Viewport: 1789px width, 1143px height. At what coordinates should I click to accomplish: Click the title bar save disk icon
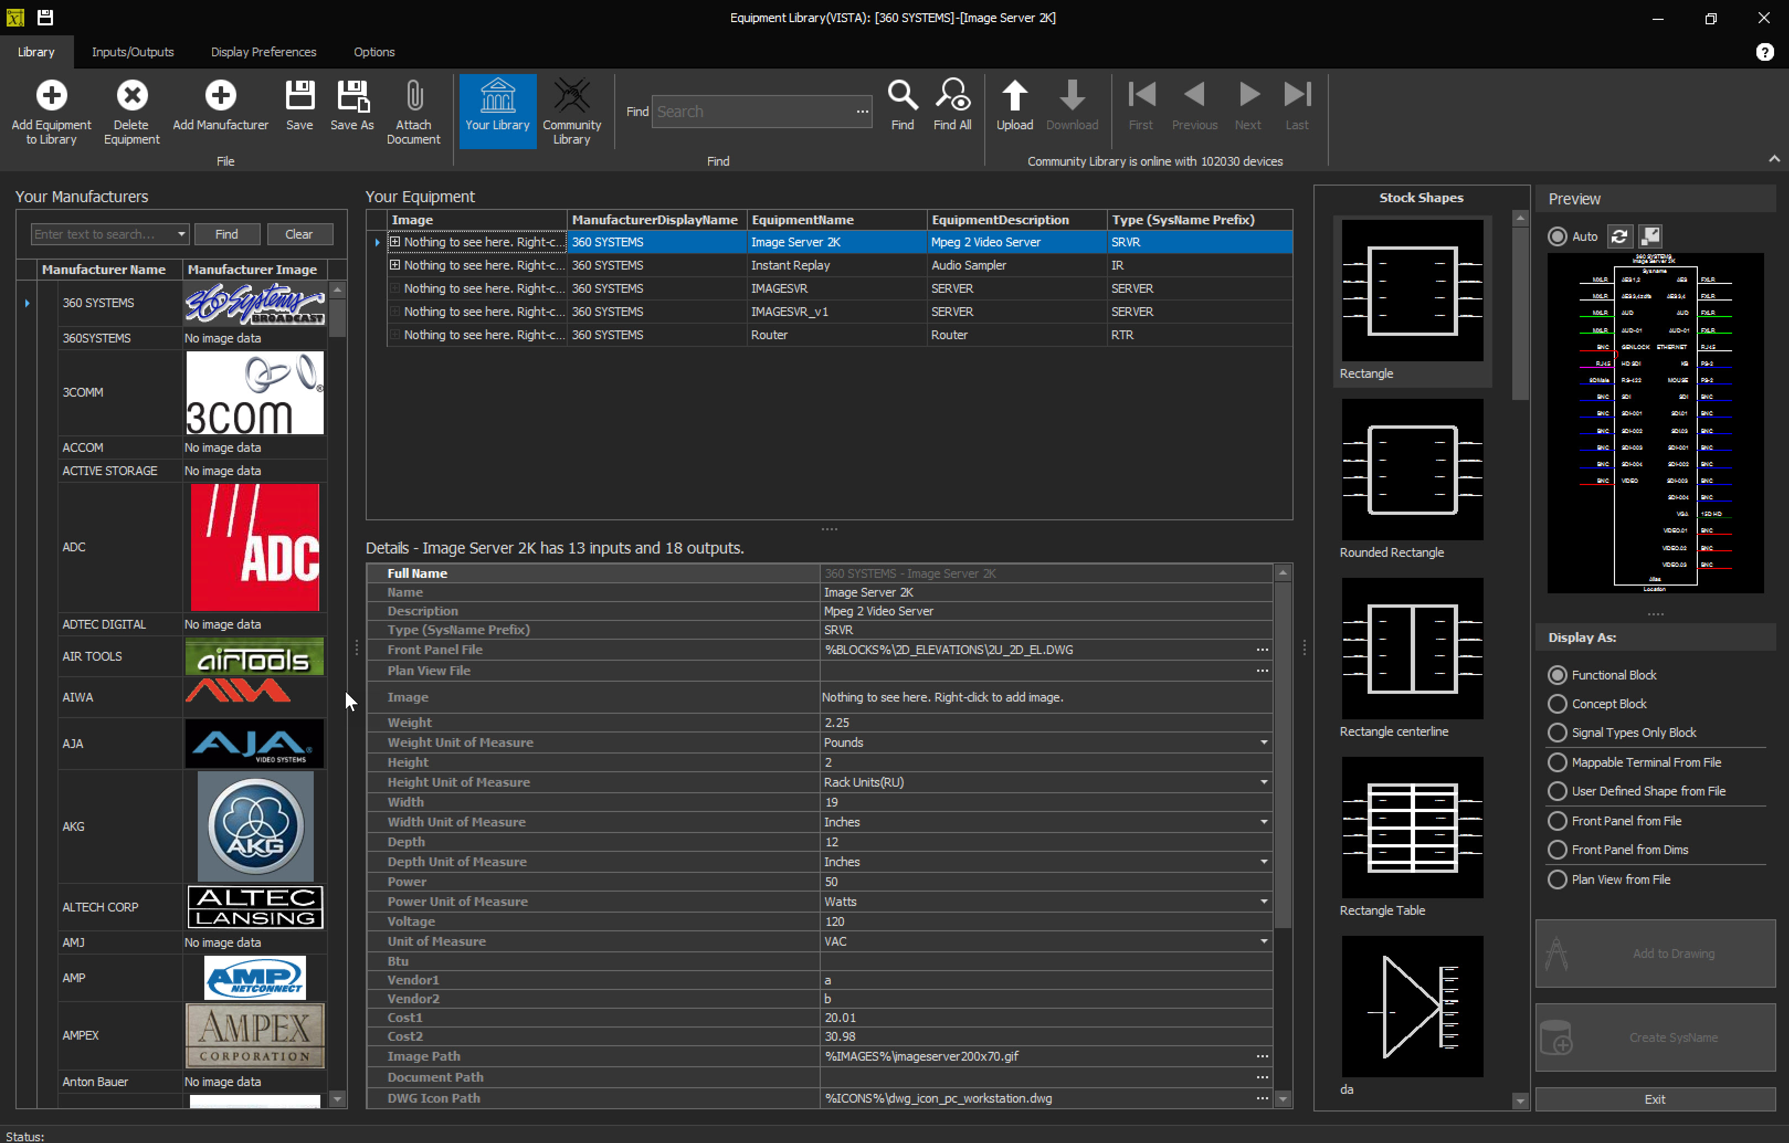point(45,17)
